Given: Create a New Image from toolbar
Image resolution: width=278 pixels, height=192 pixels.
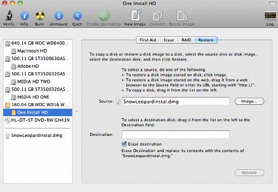Looking at the screenshot, I should point(135,15).
